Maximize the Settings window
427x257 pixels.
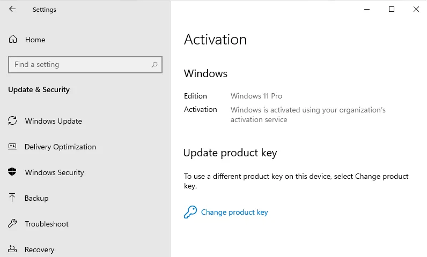click(392, 9)
